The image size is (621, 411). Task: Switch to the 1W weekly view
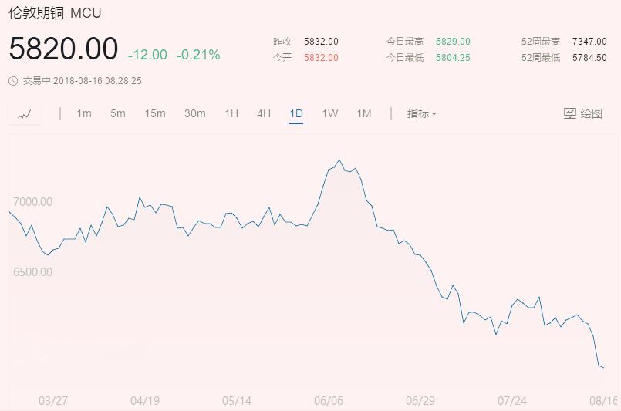coord(330,113)
